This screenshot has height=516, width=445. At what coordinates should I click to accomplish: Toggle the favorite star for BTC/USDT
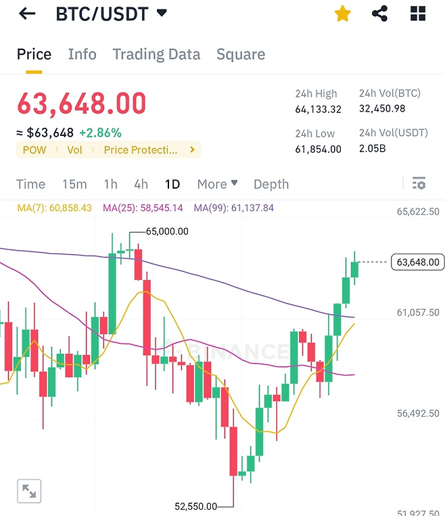(x=343, y=14)
